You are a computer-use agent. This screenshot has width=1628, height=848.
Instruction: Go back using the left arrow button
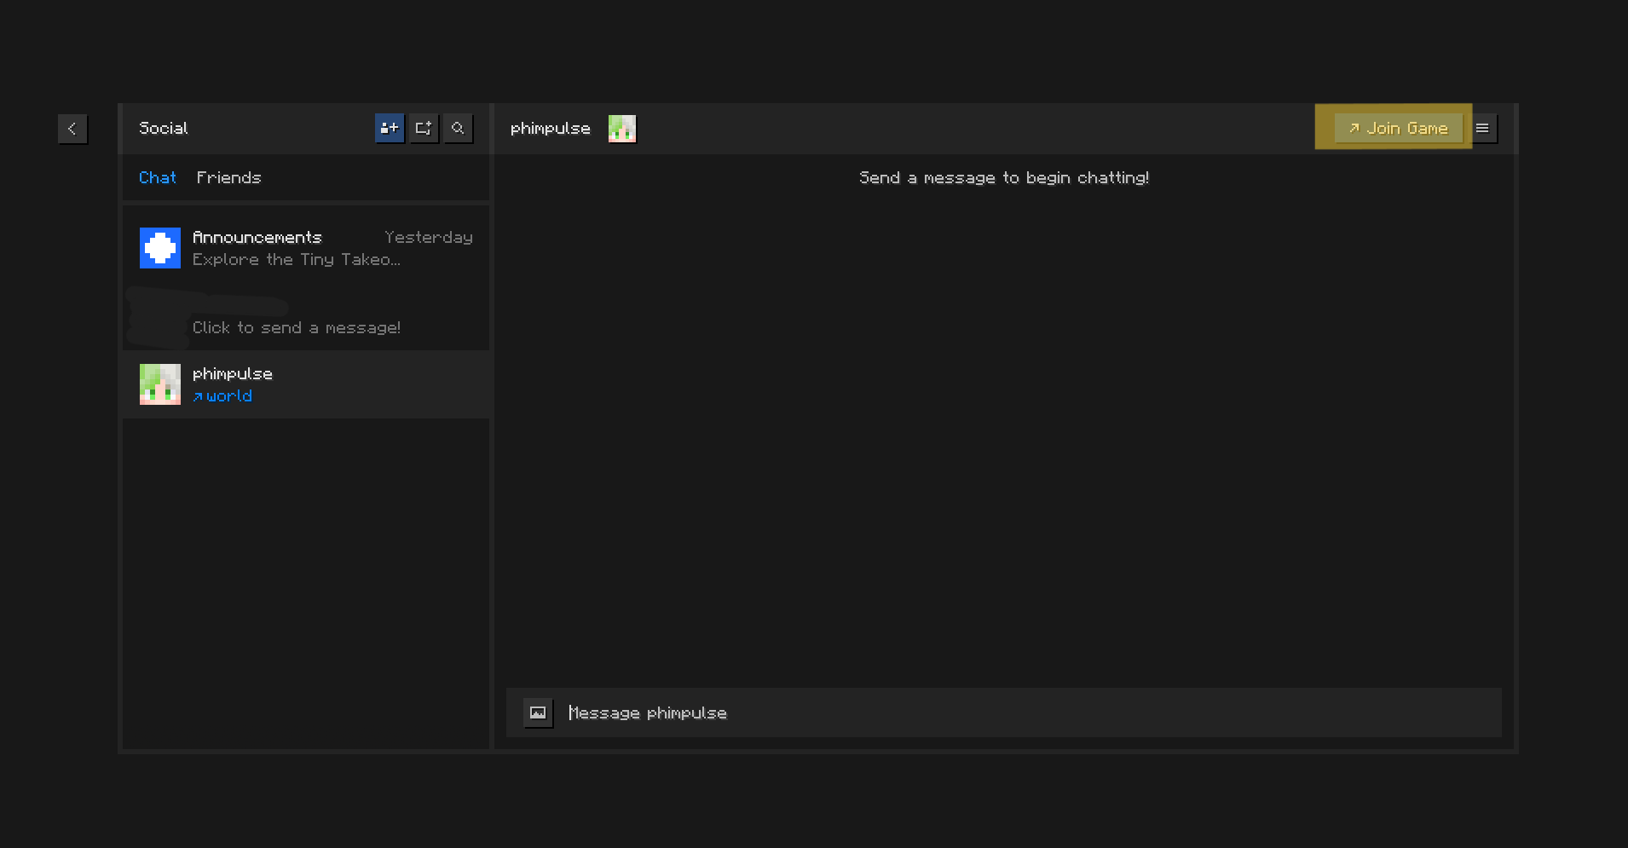72,129
